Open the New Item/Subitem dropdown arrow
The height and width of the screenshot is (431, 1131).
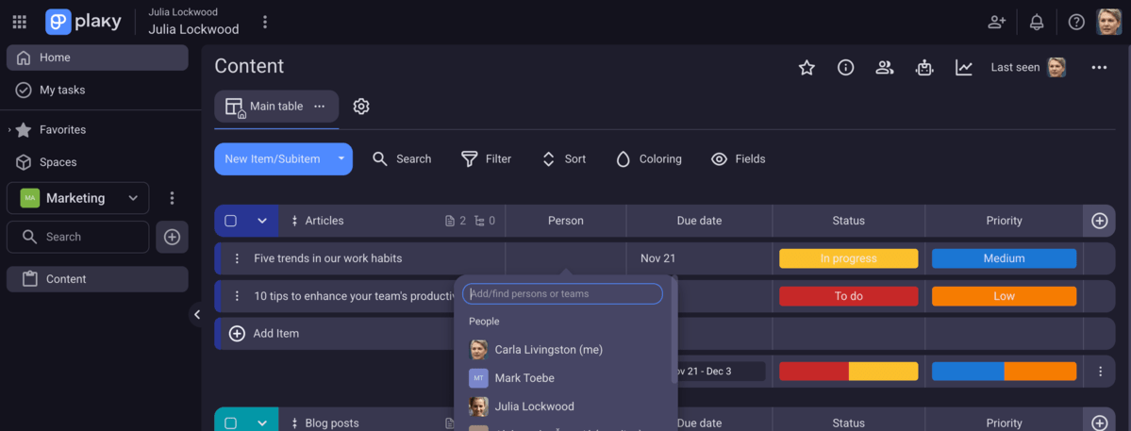tap(341, 159)
